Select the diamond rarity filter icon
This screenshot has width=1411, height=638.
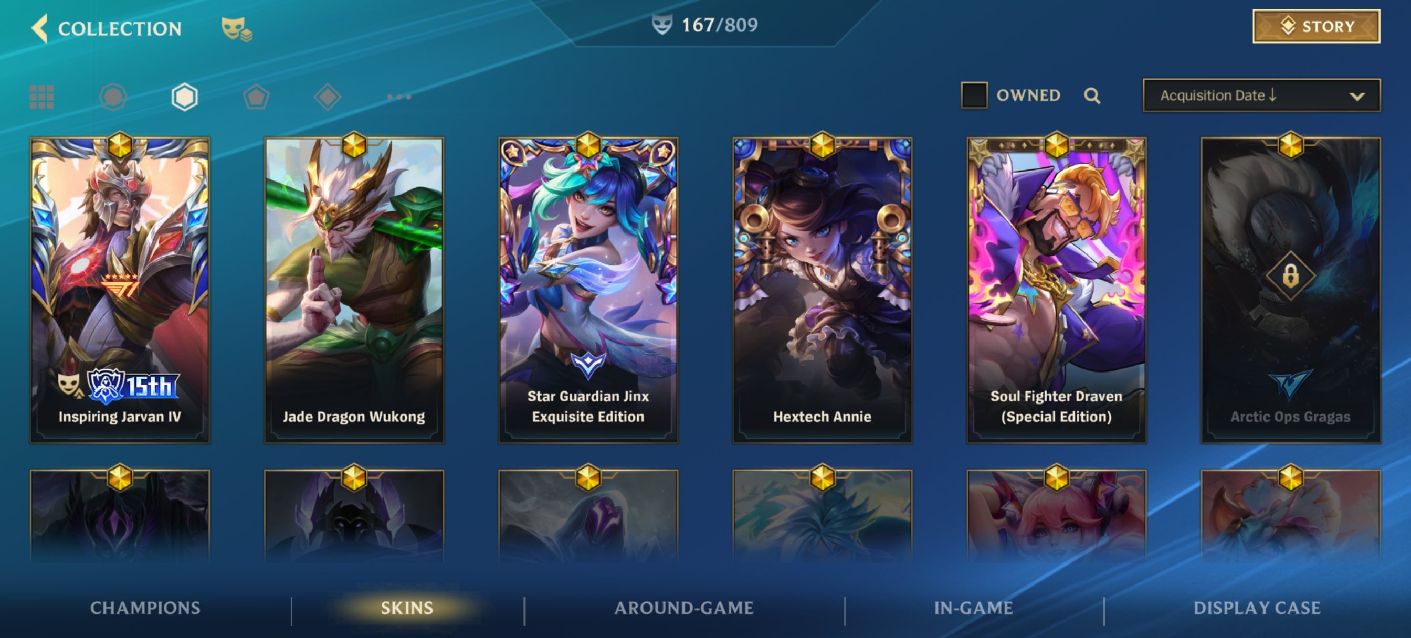pos(328,98)
